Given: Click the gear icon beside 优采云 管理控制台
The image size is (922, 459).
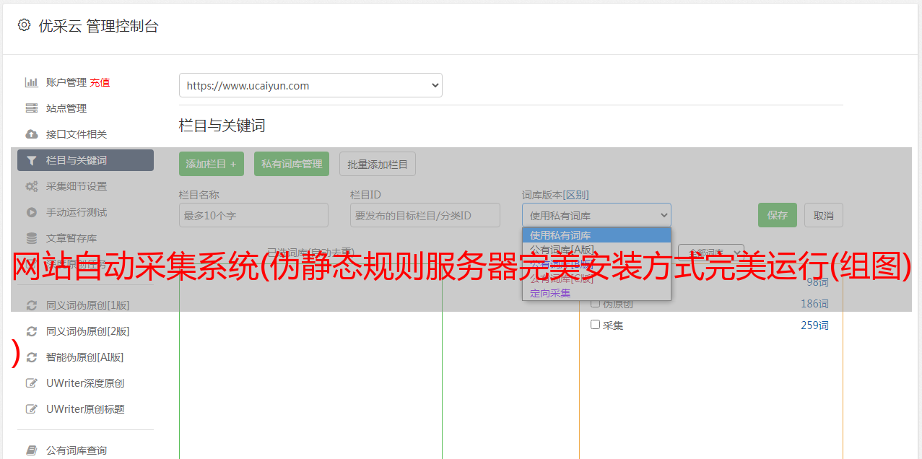Looking at the screenshot, I should 24,25.
